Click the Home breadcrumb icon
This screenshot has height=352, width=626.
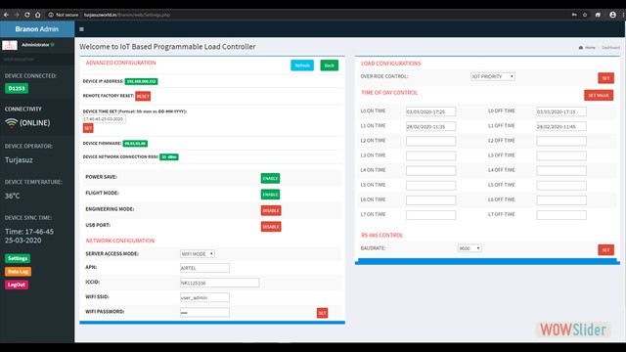(x=581, y=48)
